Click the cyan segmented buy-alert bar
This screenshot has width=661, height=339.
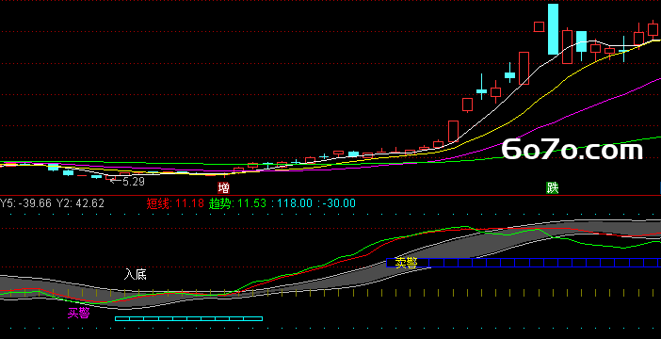click(x=188, y=319)
